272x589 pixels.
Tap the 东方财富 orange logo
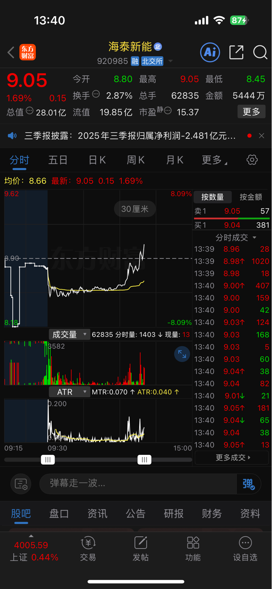point(28,52)
